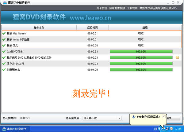
Task: Click total time value 00:05:21
Action: pyautogui.click(x=25, y=118)
